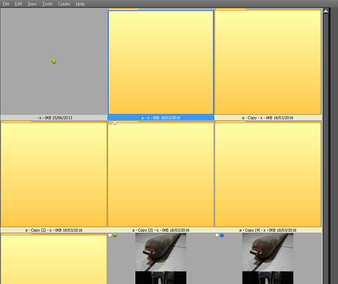Click the star rating icon on folder a - Copy (3)
This screenshot has width=338, height=284.
tap(110, 123)
